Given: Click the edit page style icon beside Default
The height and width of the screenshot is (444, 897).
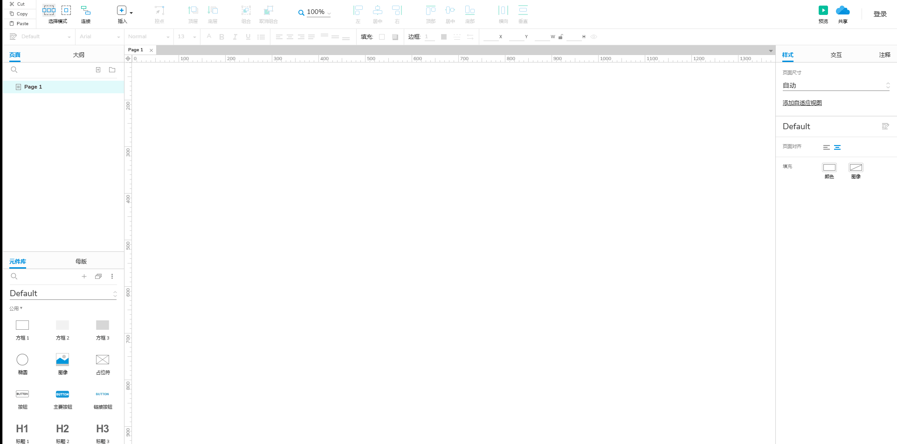Looking at the screenshot, I should (x=885, y=126).
